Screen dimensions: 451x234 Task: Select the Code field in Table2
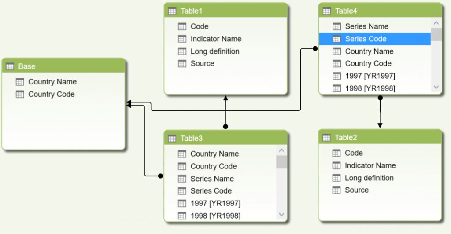click(x=354, y=153)
